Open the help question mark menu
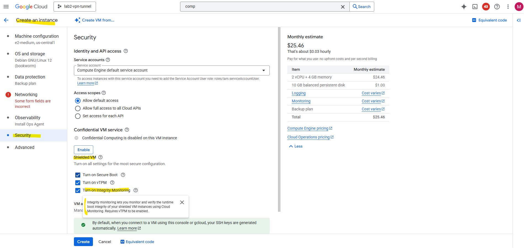The image size is (524, 248). 497,7
